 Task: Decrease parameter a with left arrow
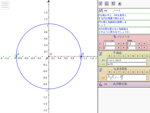pos(119,44)
